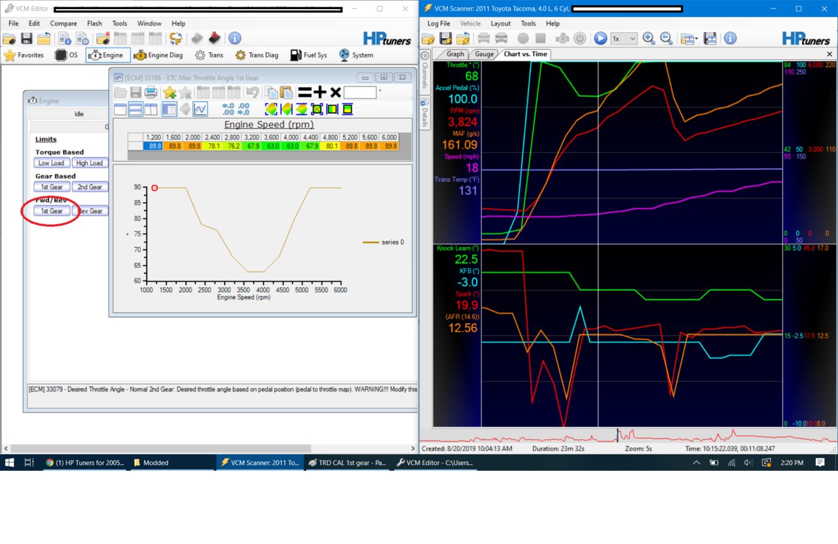
Task: Click the Gear Based 2nd Gear button
Action: click(x=90, y=187)
